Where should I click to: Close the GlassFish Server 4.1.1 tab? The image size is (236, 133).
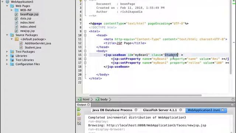[181, 110]
